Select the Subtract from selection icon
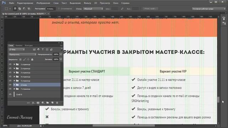The image size is (228, 128). click(24, 9)
